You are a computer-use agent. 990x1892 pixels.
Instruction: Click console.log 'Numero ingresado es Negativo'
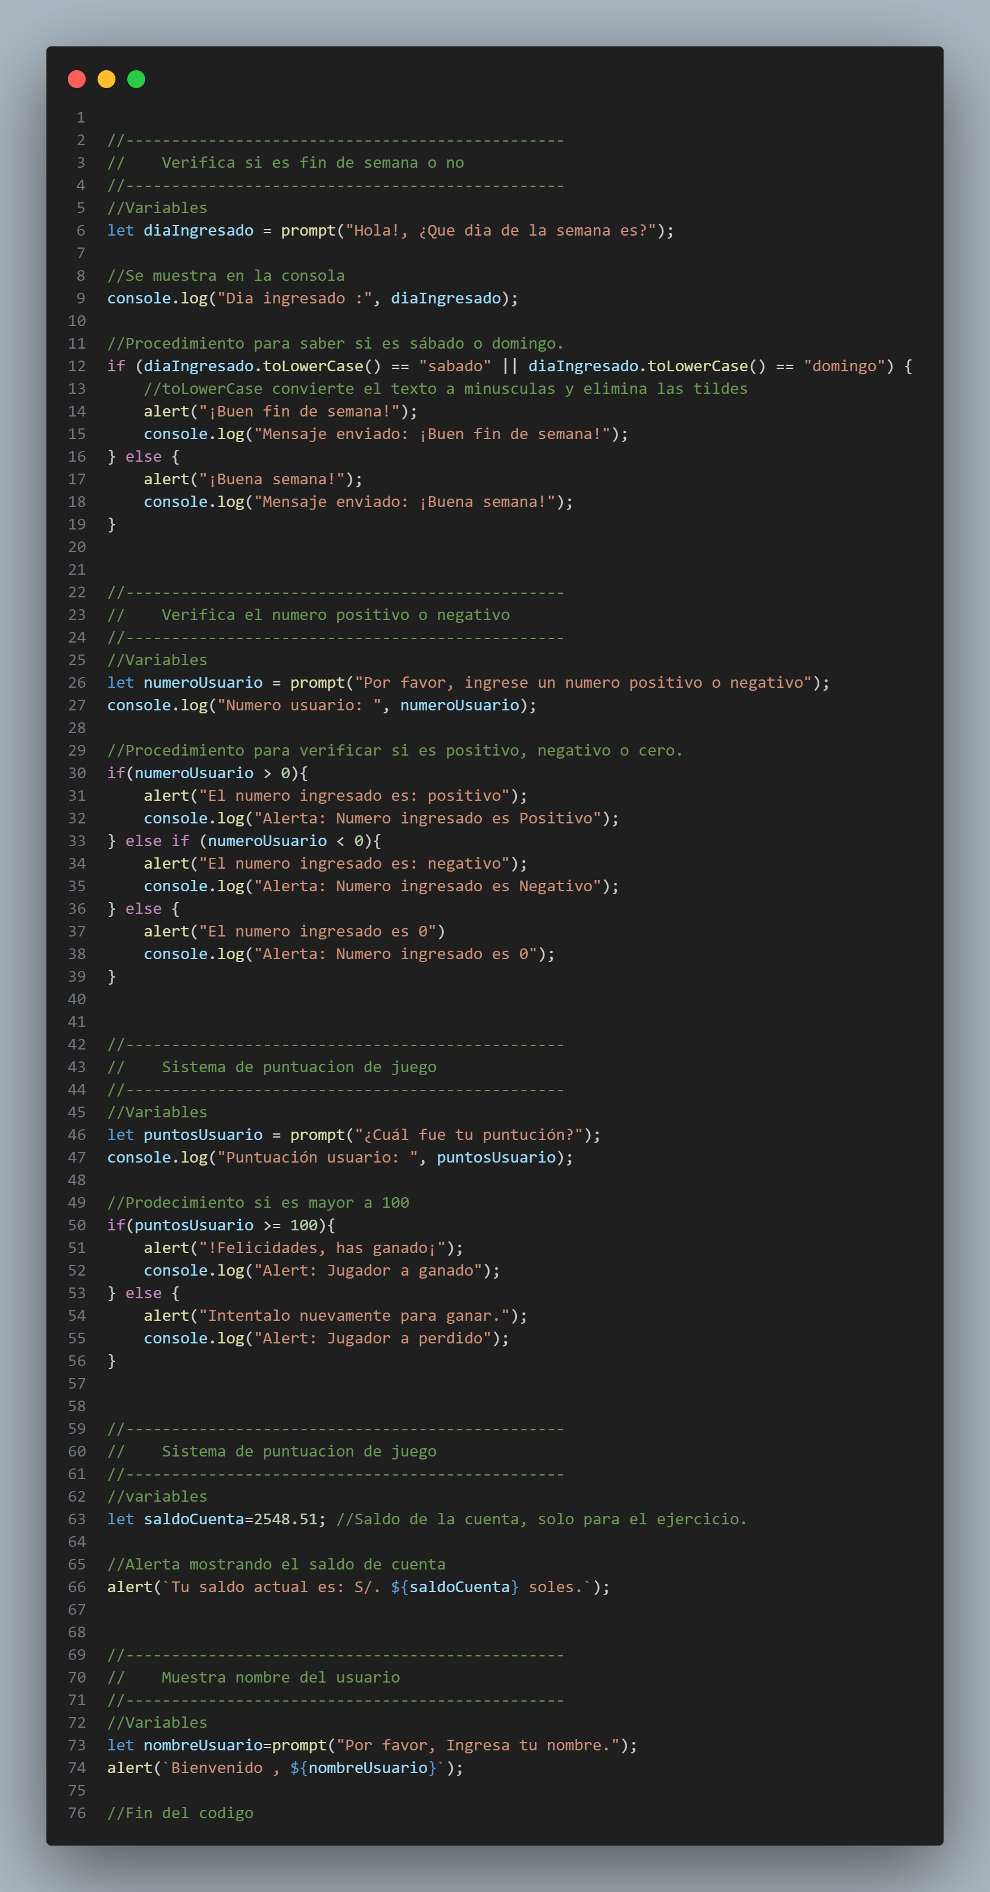[x=381, y=886]
